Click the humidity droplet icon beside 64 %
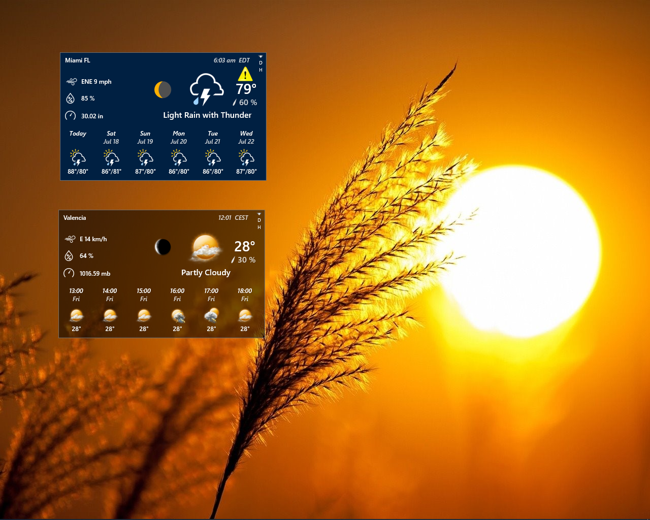650x520 pixels. coord(69,256)
